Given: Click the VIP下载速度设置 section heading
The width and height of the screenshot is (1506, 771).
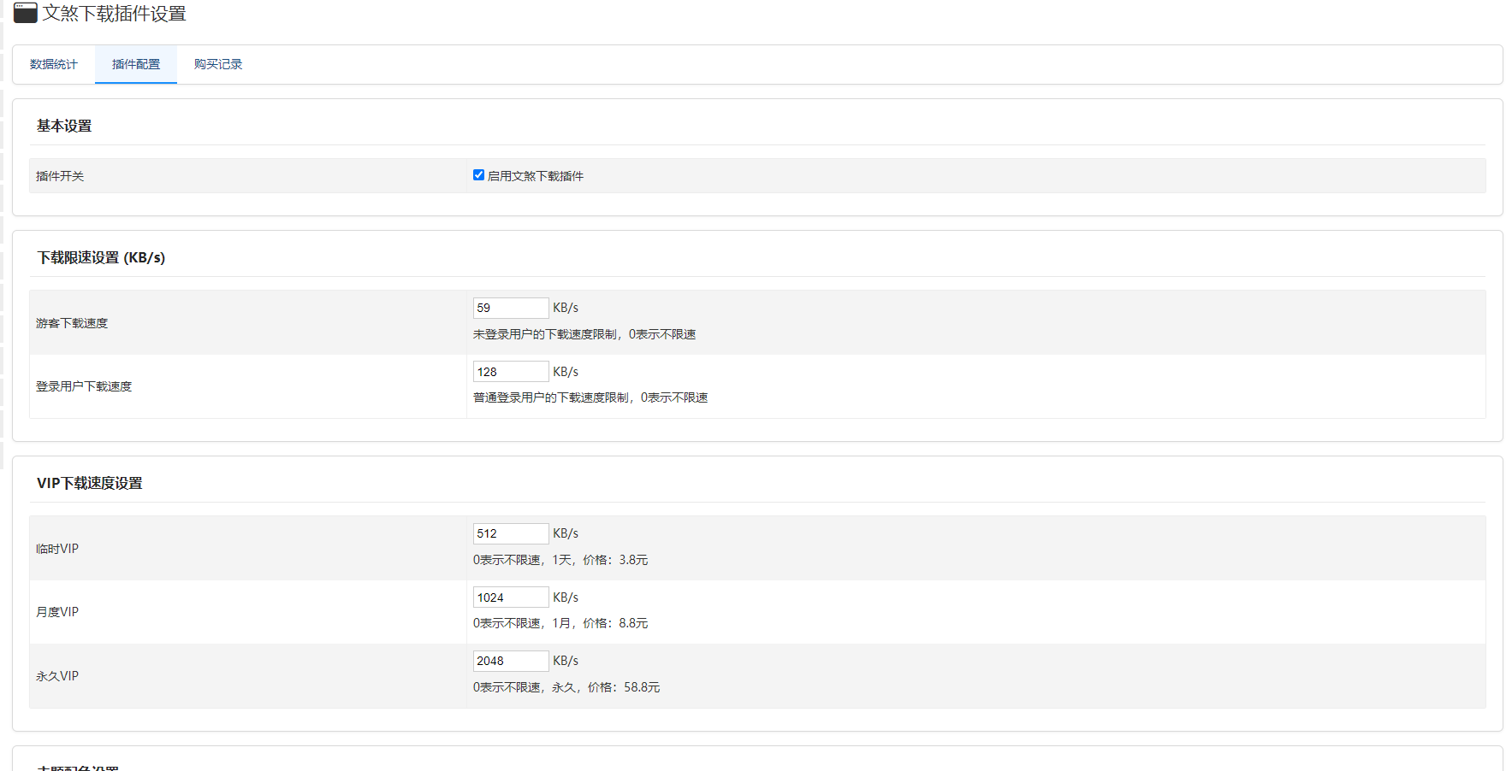Looking at the screenshot, I should [90, 483].
